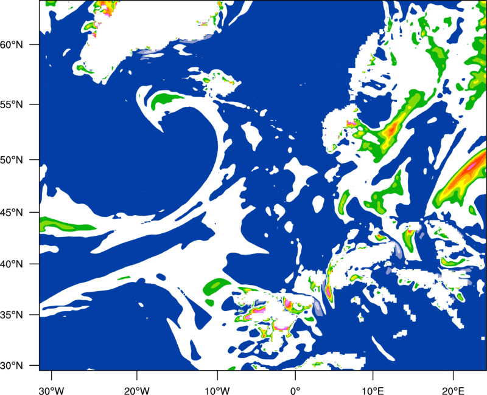Click the 10°W longitude label

tap(217, 391)
